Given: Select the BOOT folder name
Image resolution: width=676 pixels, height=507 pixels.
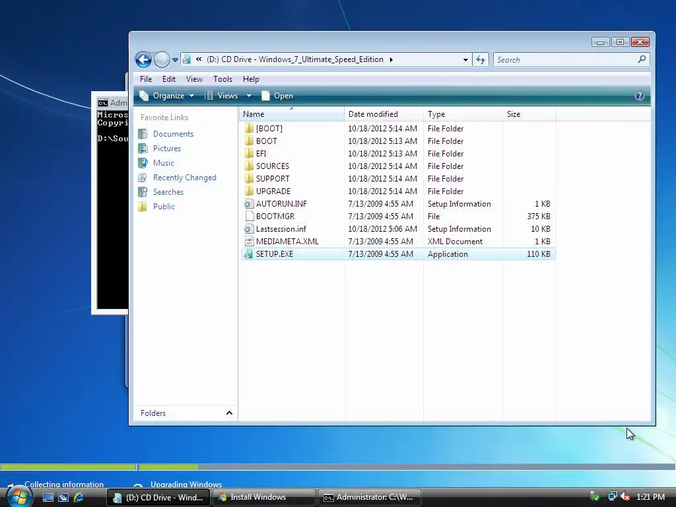Looking at the screenshot, I should [x=267, y=141].
